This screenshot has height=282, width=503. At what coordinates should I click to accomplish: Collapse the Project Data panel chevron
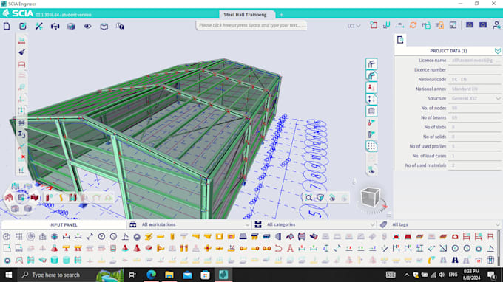[498, 51]
